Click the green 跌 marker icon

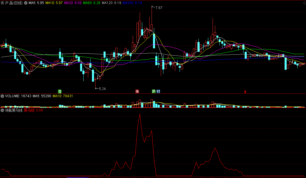point(154,91)
